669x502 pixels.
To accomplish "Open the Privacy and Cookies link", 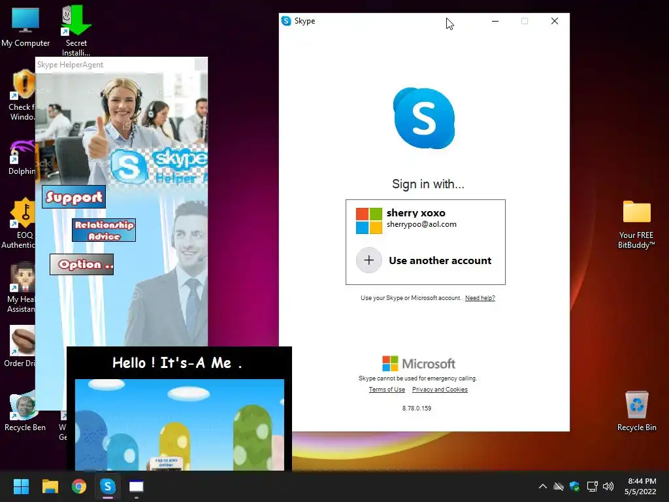I will 440,390.
